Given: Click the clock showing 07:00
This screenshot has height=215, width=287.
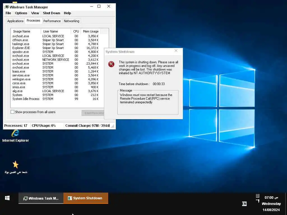Looking at the screenshot, I should (271, 197).
